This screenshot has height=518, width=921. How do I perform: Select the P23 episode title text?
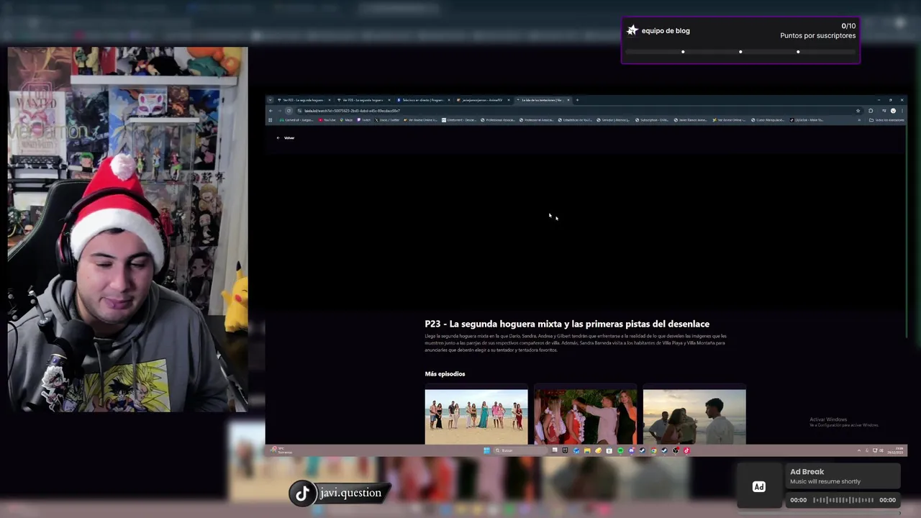pos(567,324)
